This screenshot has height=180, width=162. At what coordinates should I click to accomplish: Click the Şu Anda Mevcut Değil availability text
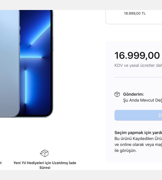[142, 100]
